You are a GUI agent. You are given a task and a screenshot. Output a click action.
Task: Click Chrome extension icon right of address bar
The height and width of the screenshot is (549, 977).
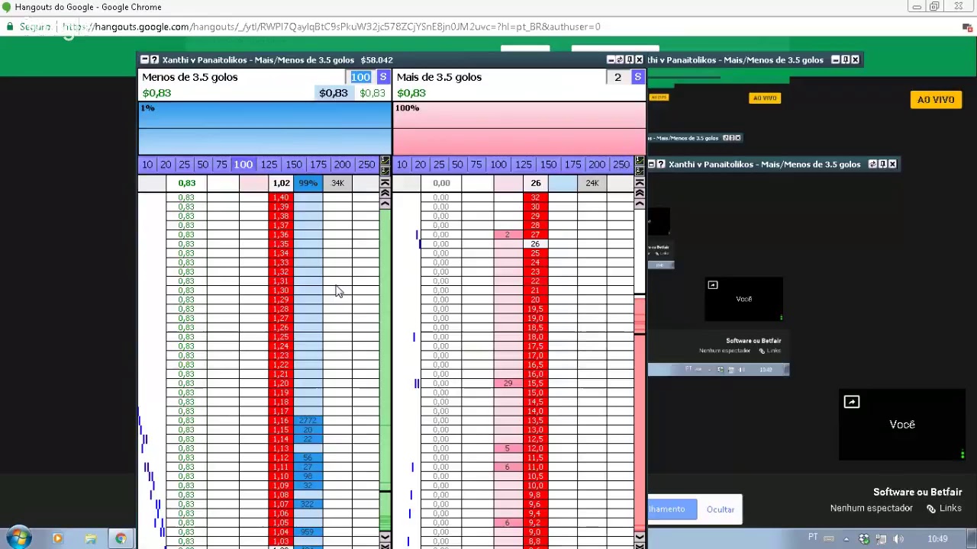pos(966,27)
